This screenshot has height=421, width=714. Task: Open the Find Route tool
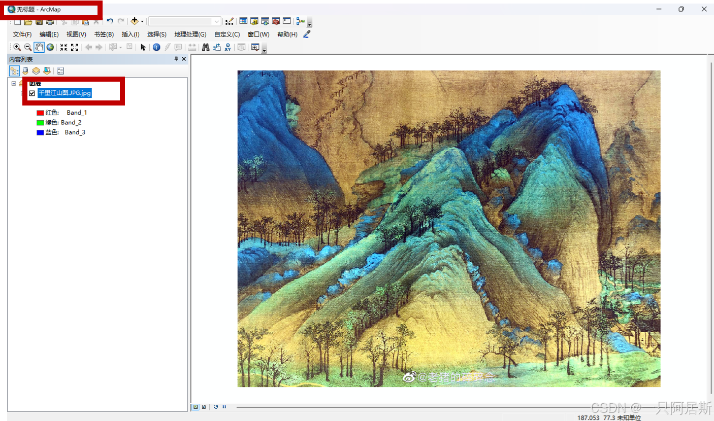(x=217, y=47)
